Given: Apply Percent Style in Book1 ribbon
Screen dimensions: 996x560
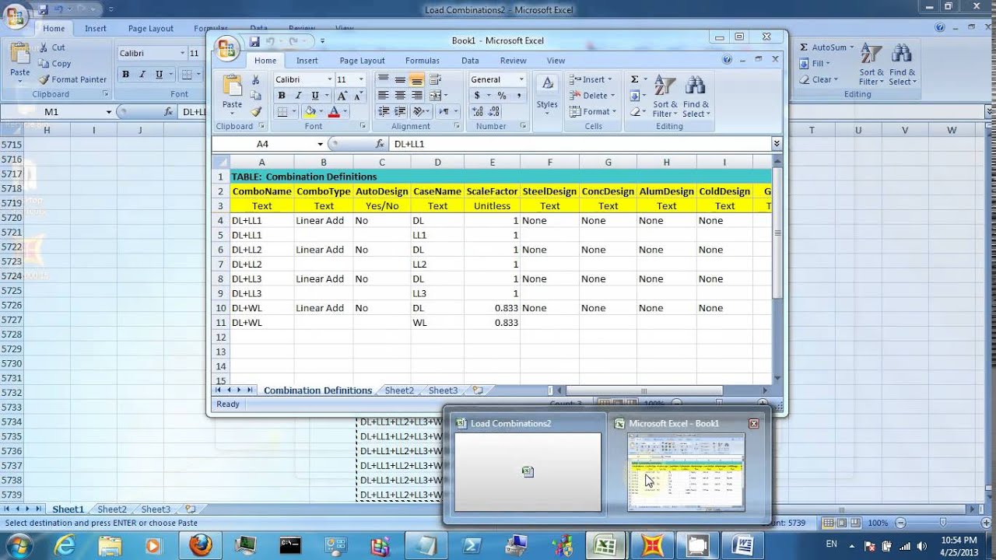Looking at the screenshot, I should (x=502, y=96).
